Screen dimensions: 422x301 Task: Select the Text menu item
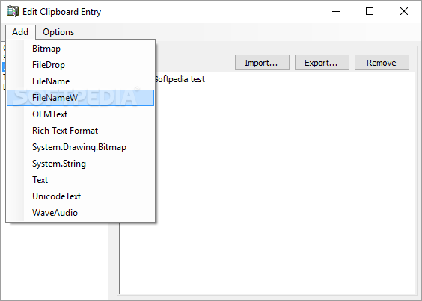pos(80,180)
